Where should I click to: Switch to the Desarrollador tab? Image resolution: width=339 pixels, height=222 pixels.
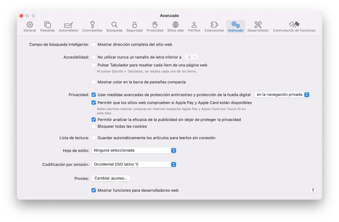coord(258,27)
